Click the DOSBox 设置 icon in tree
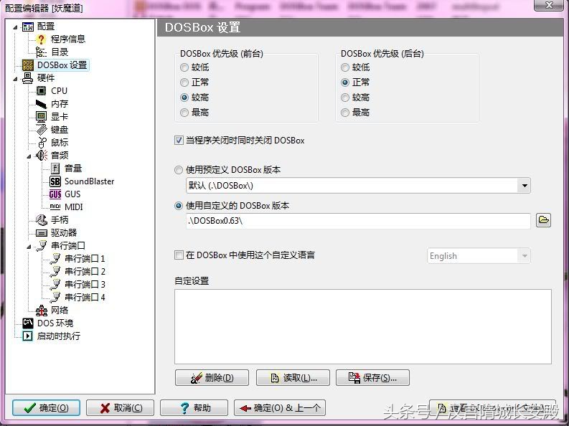569x426 pixels. 28,65
